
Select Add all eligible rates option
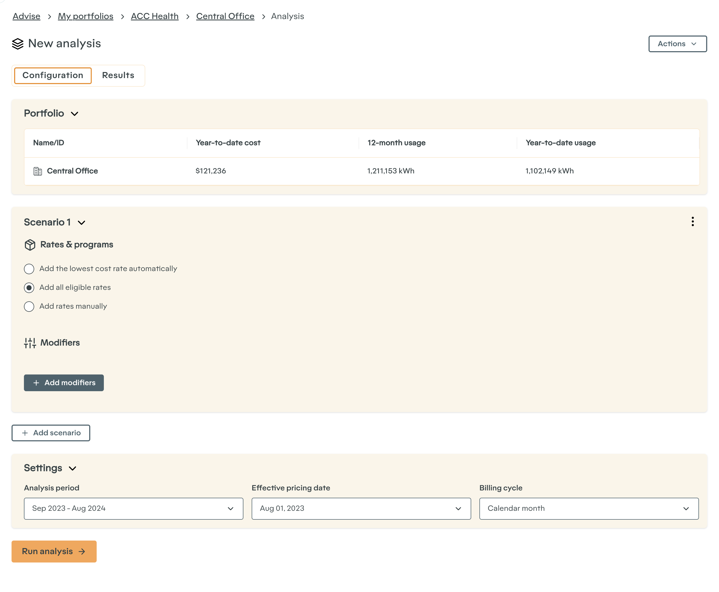pos(29,288)
